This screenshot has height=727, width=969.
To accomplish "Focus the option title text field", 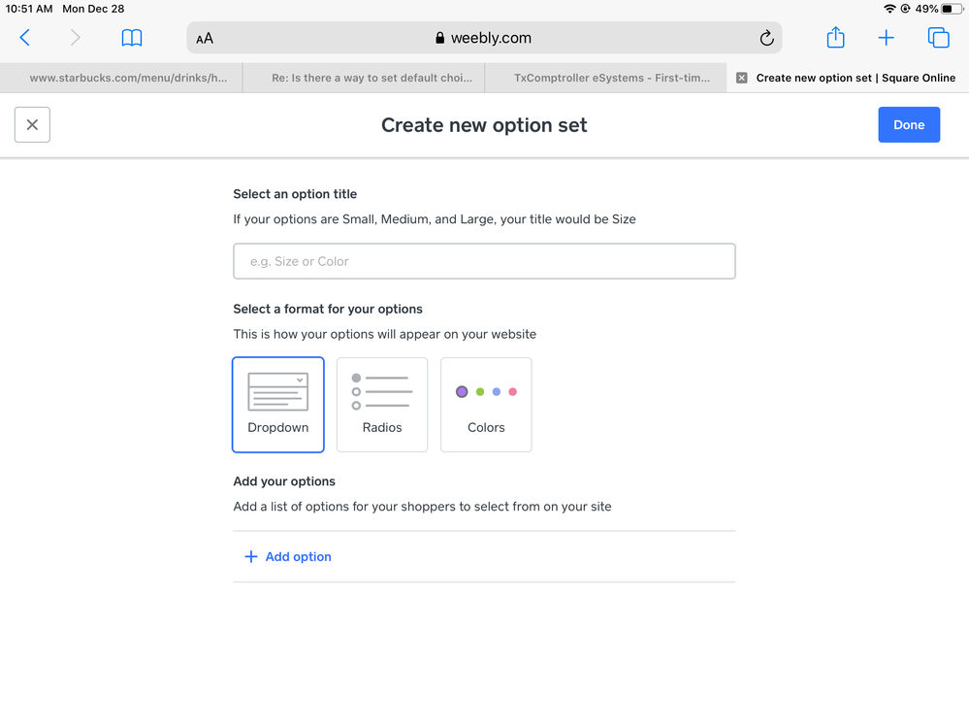I will (484, 261).
